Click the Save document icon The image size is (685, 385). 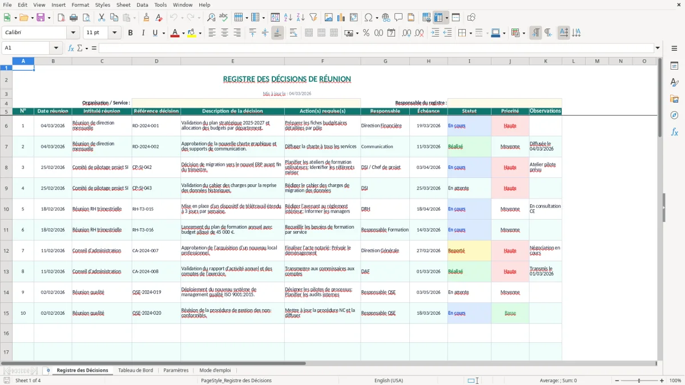(x=41, y=18)
